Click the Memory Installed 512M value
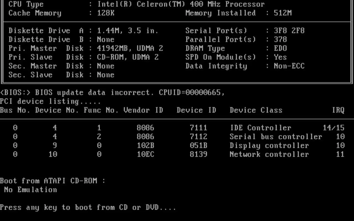 (283, 13)
